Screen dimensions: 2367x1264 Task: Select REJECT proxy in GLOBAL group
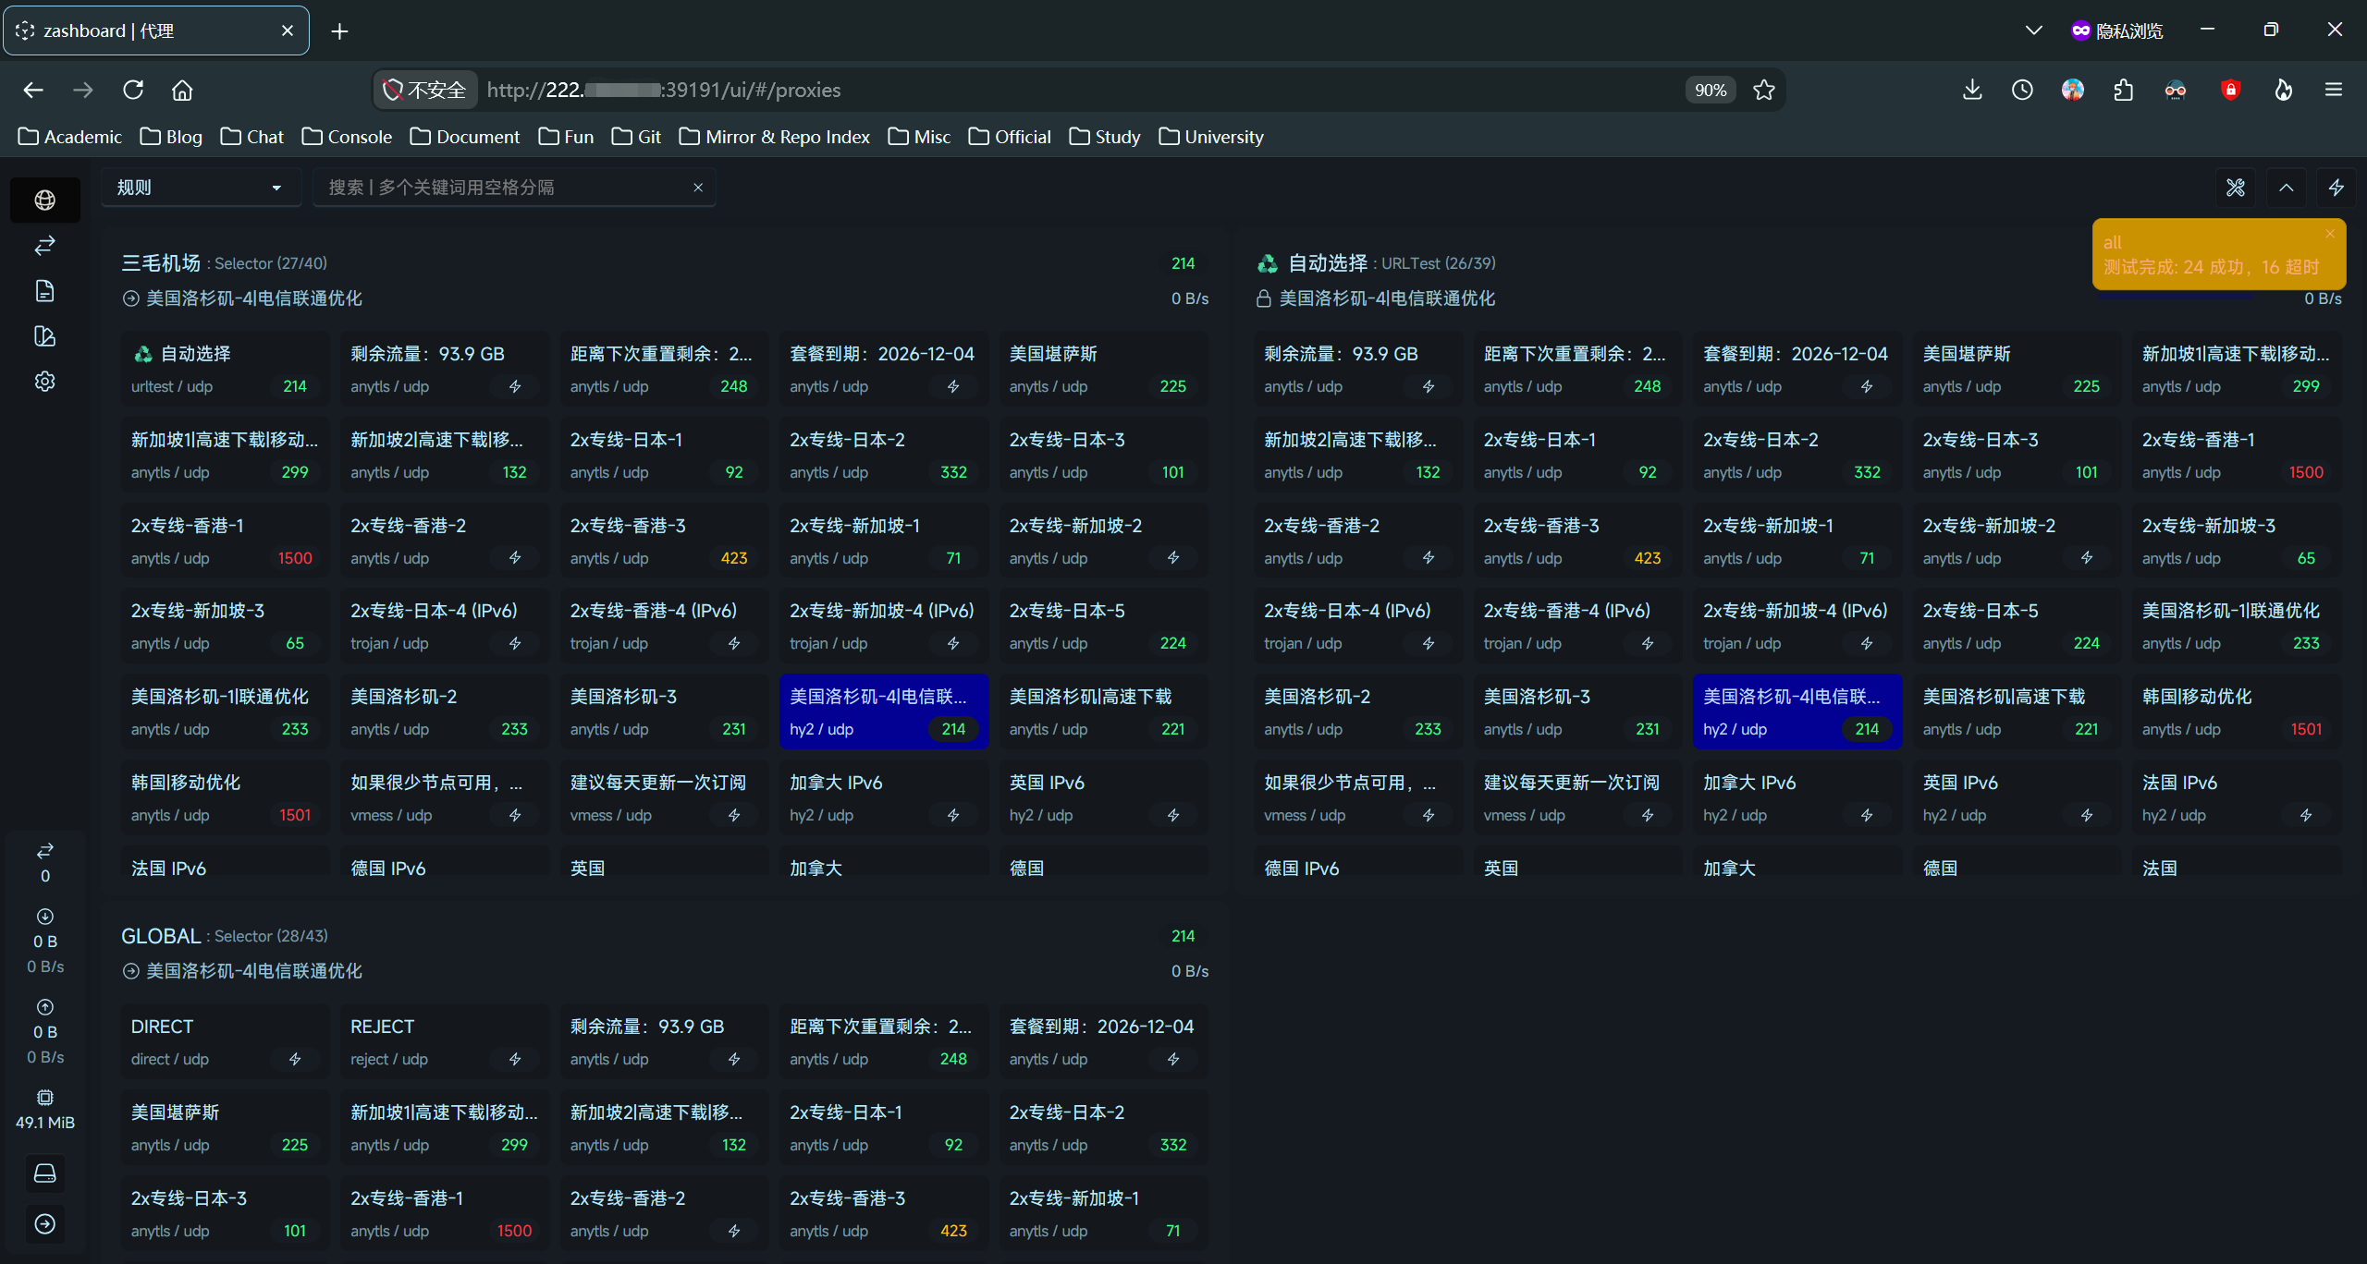[x=444, y=1041]
